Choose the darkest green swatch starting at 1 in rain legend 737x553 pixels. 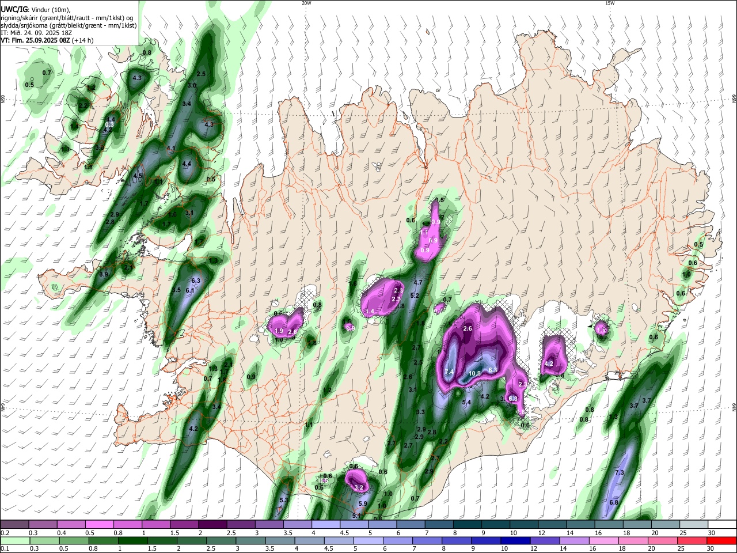[x=132, y=541]
